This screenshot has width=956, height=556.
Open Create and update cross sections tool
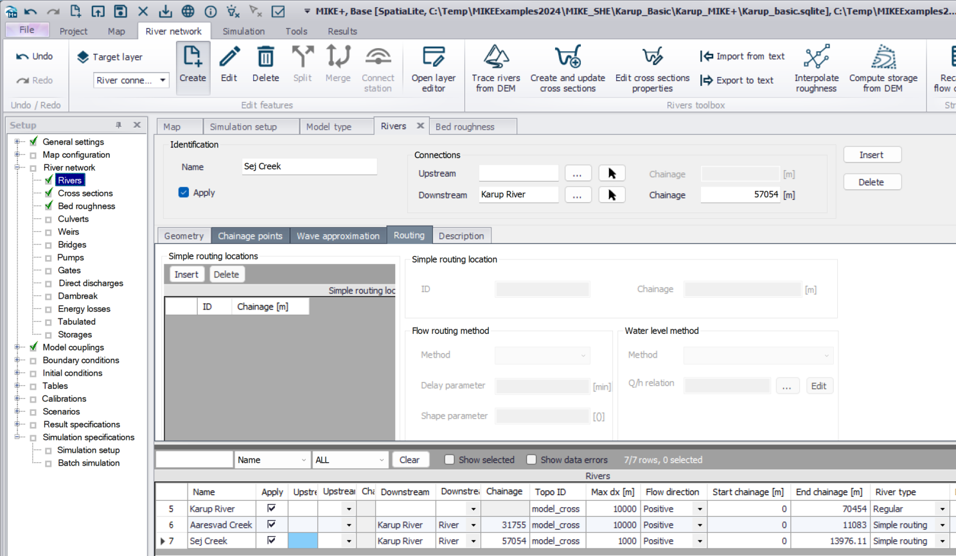click(568, 68)
